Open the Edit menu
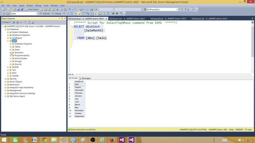The width and height of the screenshot is (255, 143). coord(8,6)
